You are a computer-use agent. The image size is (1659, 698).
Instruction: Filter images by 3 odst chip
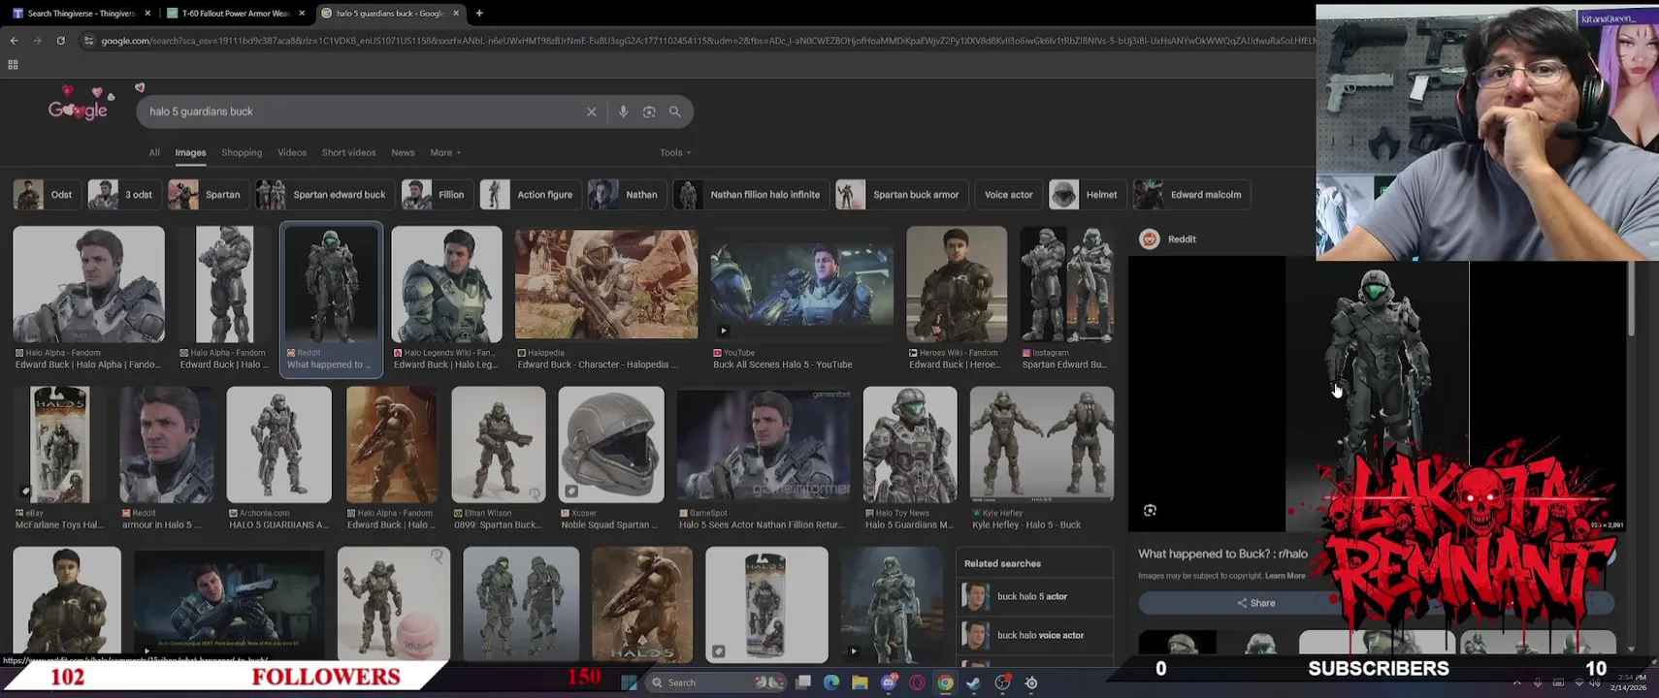[123, 195]
